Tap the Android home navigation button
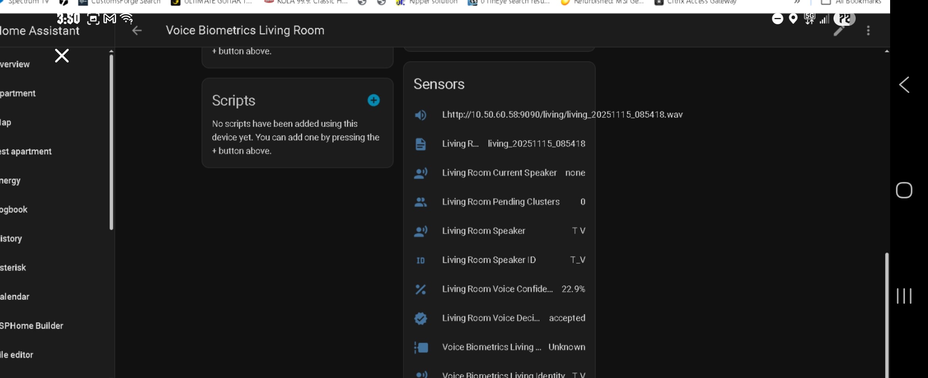 click(904, 190)
